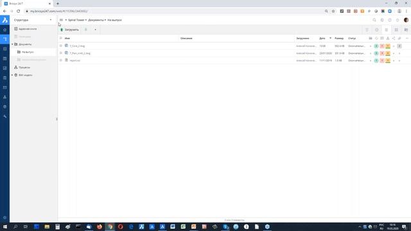The width and height of the screenshot is (411, 231).
Task: Collapse the Документы tree node arrow
Action: tap(12, 44)
